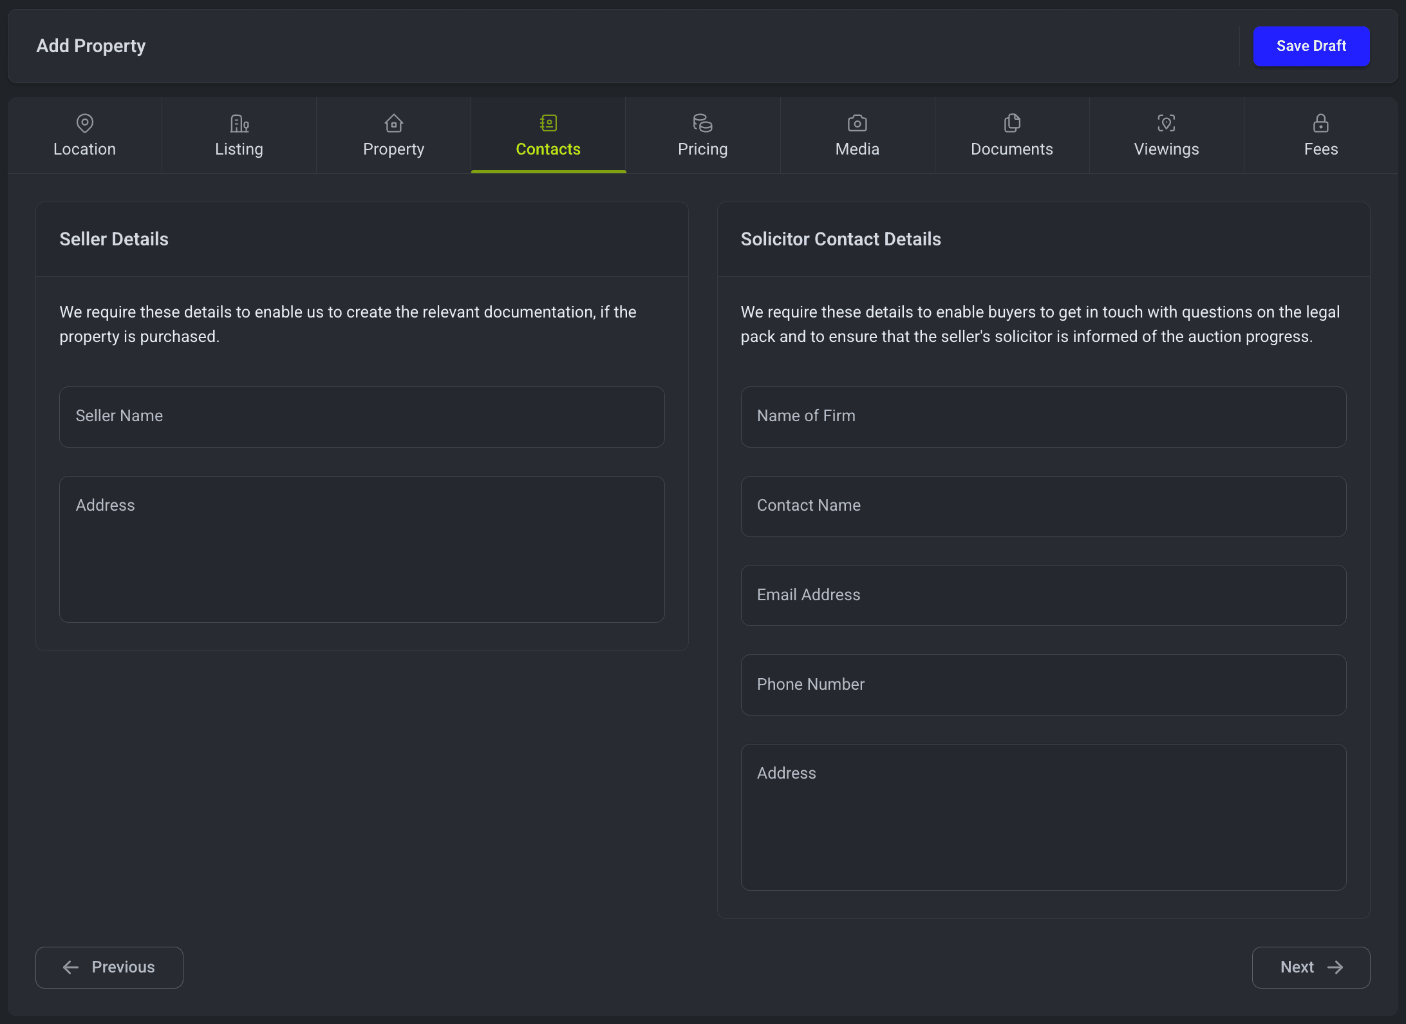Click the Seller Details heading
This screenshot has height=1024, width=1406.
114,239
